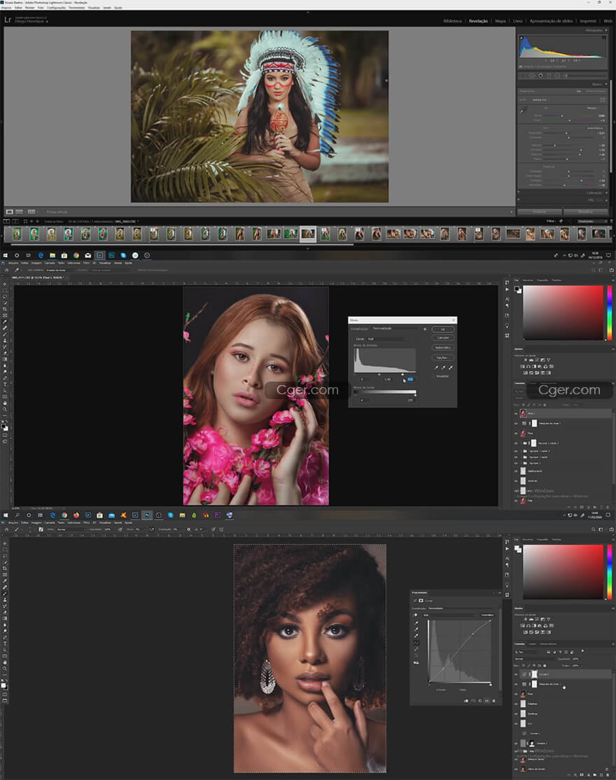This screenshot has height=780, width=616.
Task: Select Move tool in Levels Photoshop window
Action: point(5,284)
